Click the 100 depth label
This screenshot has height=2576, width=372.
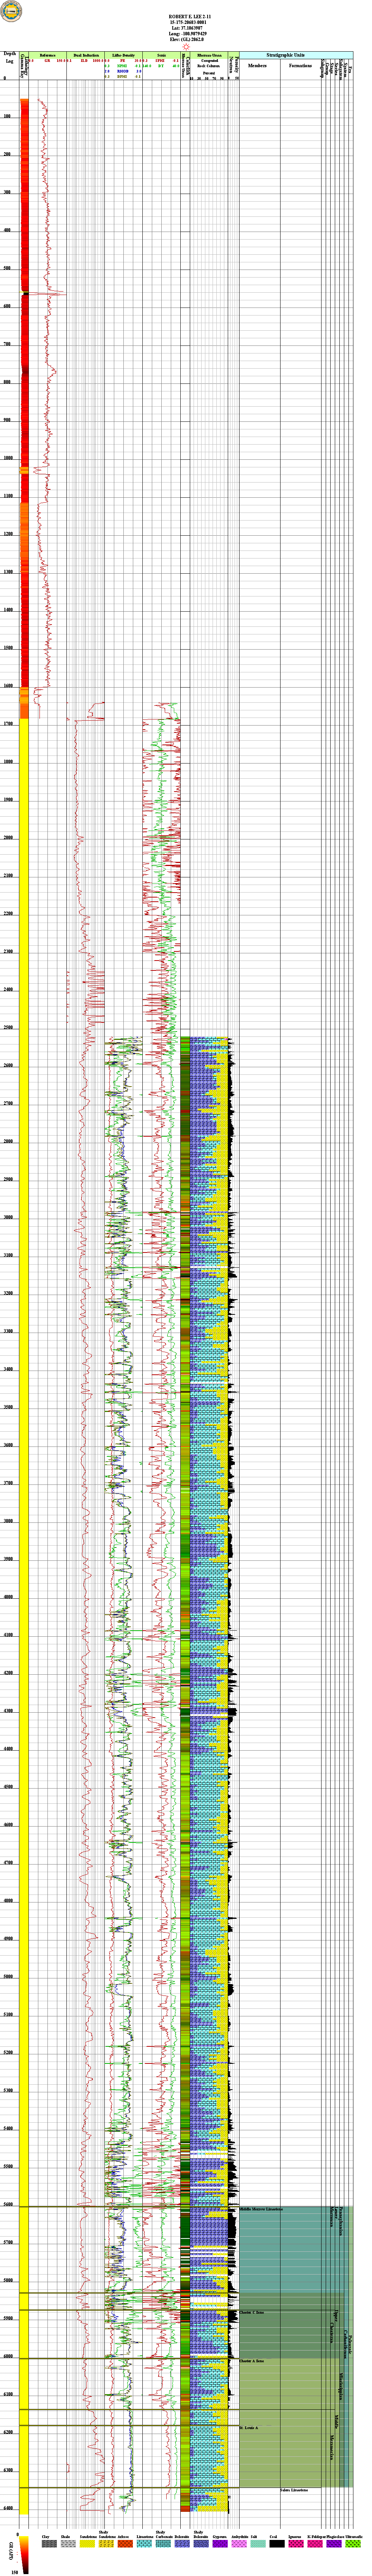(x=8, y=117)
